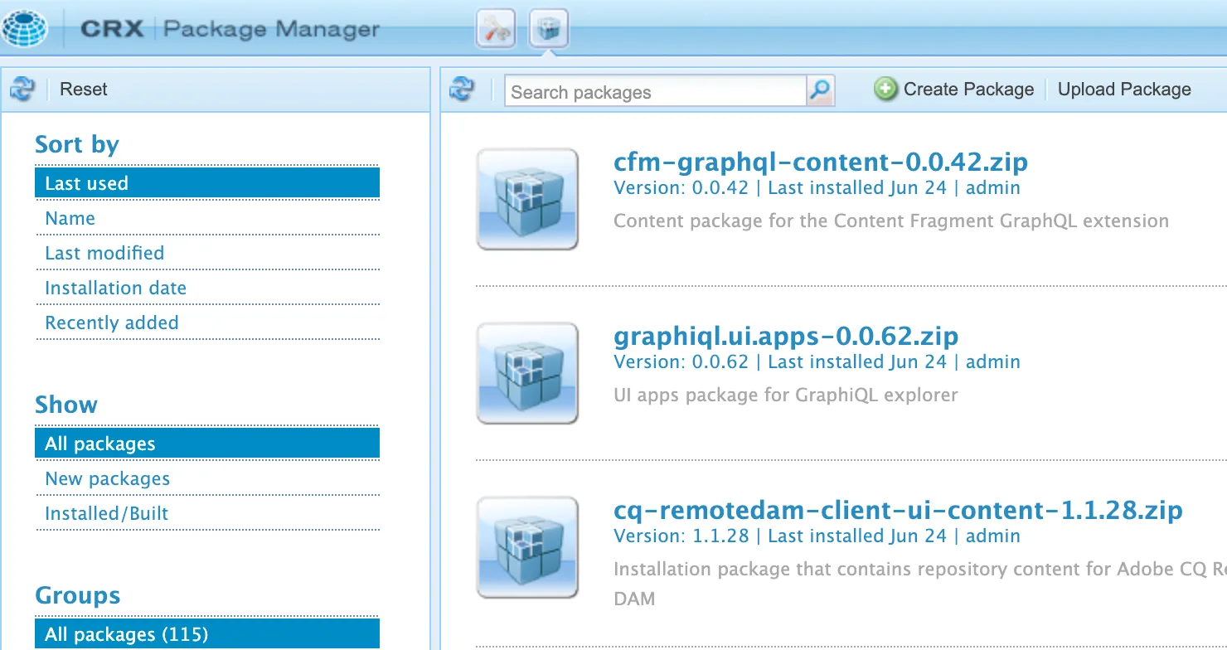Screen dimensions: 1227x650
Task: Filter by Installed/Built packages
Action: (x=106, y=513)
